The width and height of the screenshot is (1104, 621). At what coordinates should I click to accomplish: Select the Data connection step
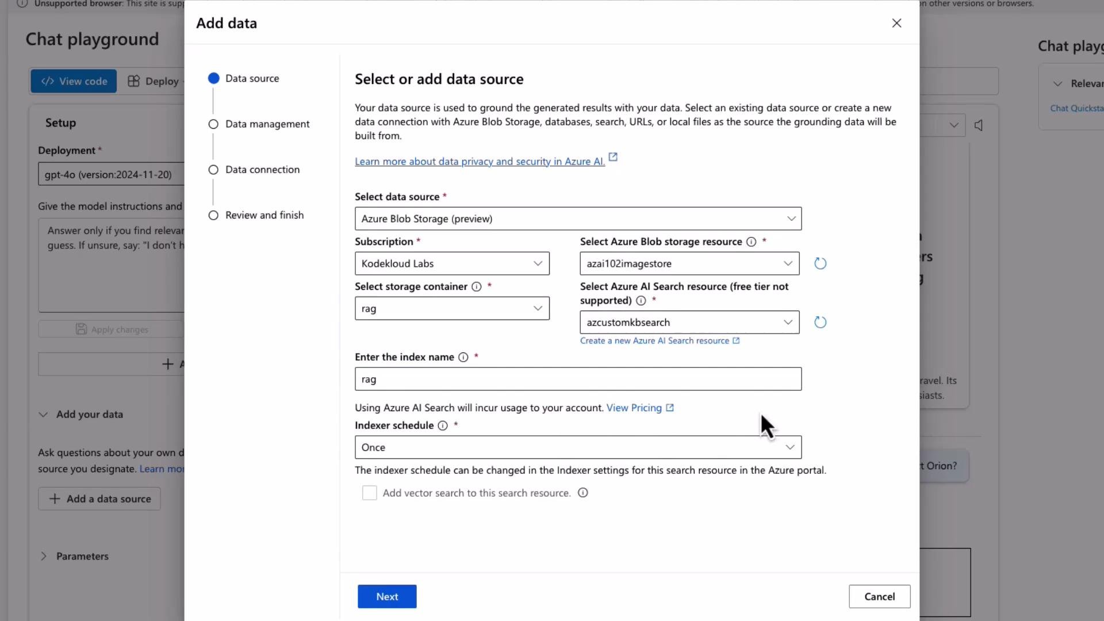point(254,170)
